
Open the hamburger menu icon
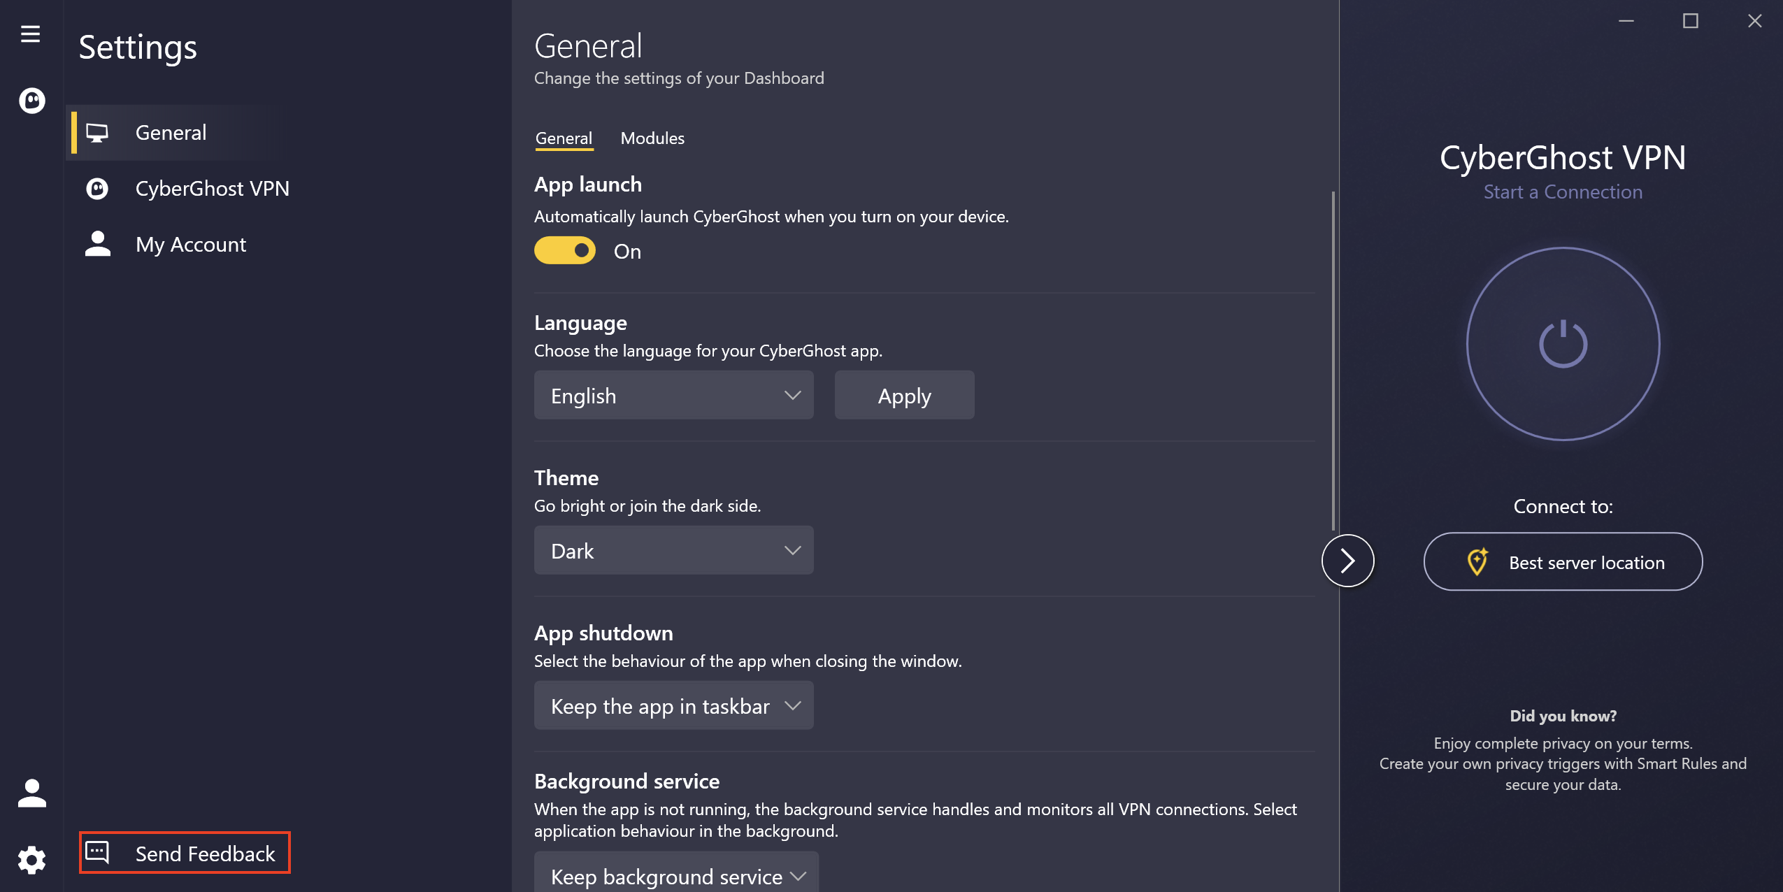click(x=30, y=34)
